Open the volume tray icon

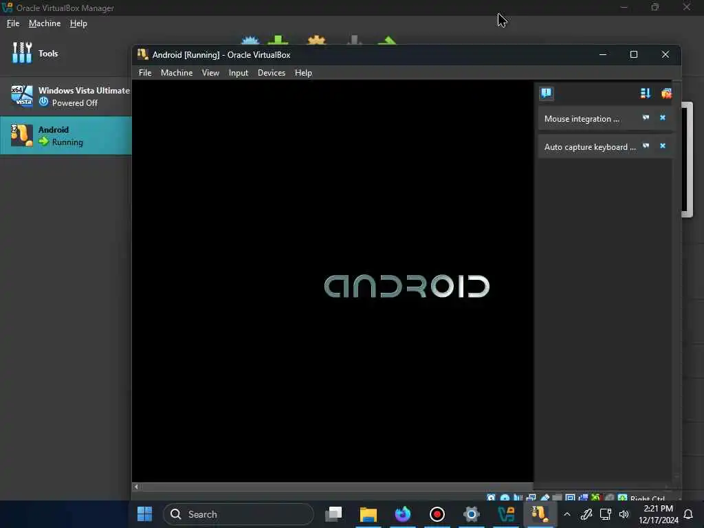pos(624,514)
